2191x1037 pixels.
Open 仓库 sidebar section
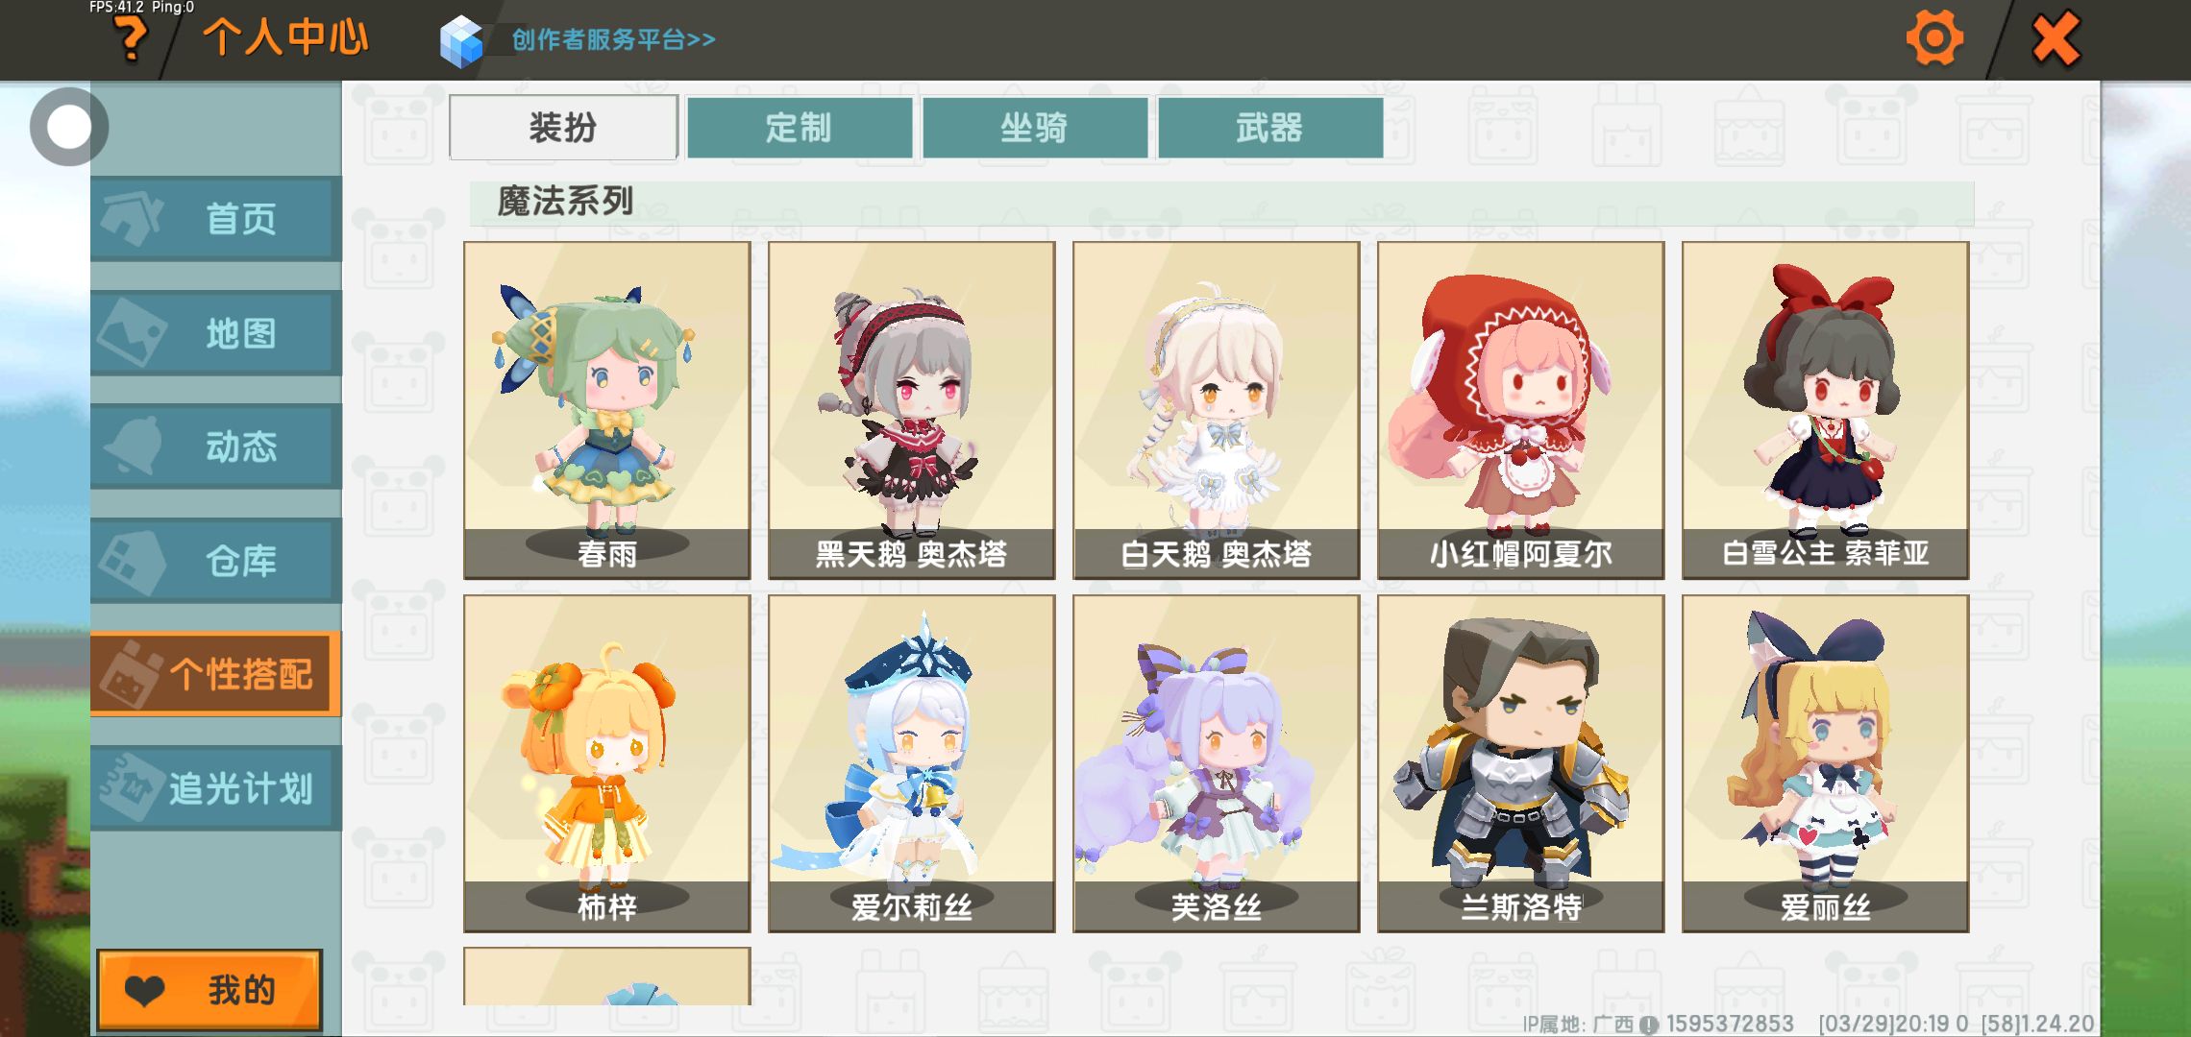tap(216, 561)
